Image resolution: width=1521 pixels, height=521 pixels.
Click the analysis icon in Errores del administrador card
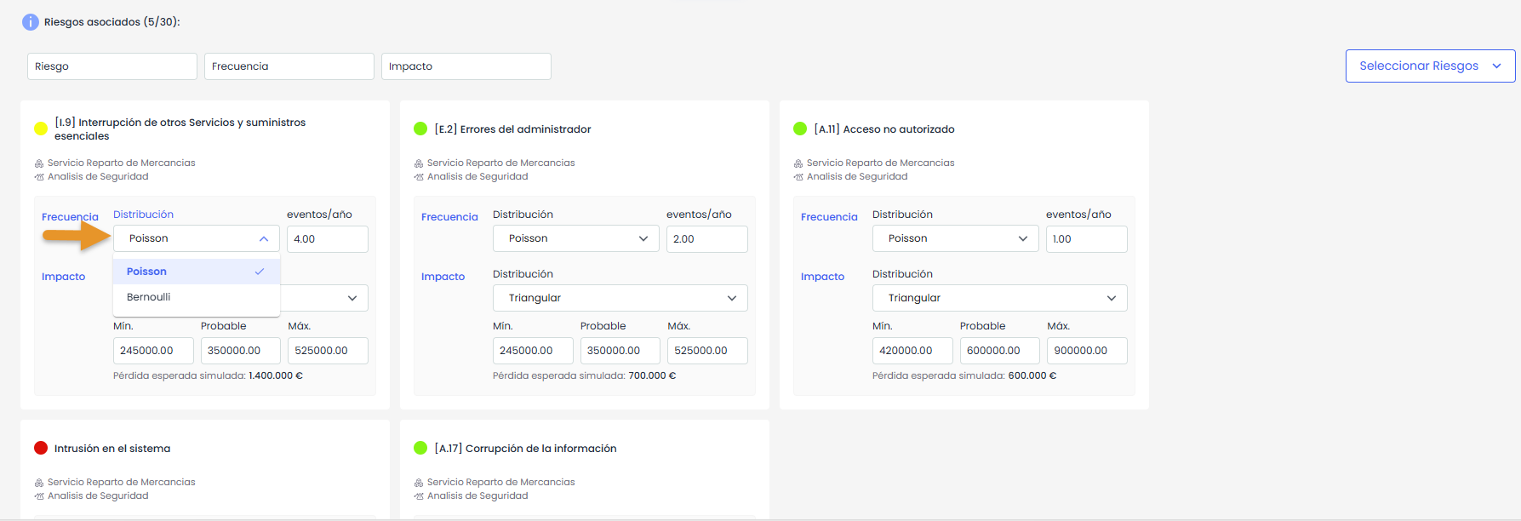pyautogui.click(x=419, y=177)
